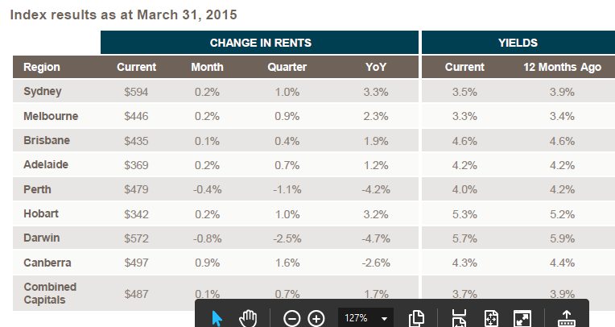
Task: Click the Region column header
Action: tap(42, 67)
